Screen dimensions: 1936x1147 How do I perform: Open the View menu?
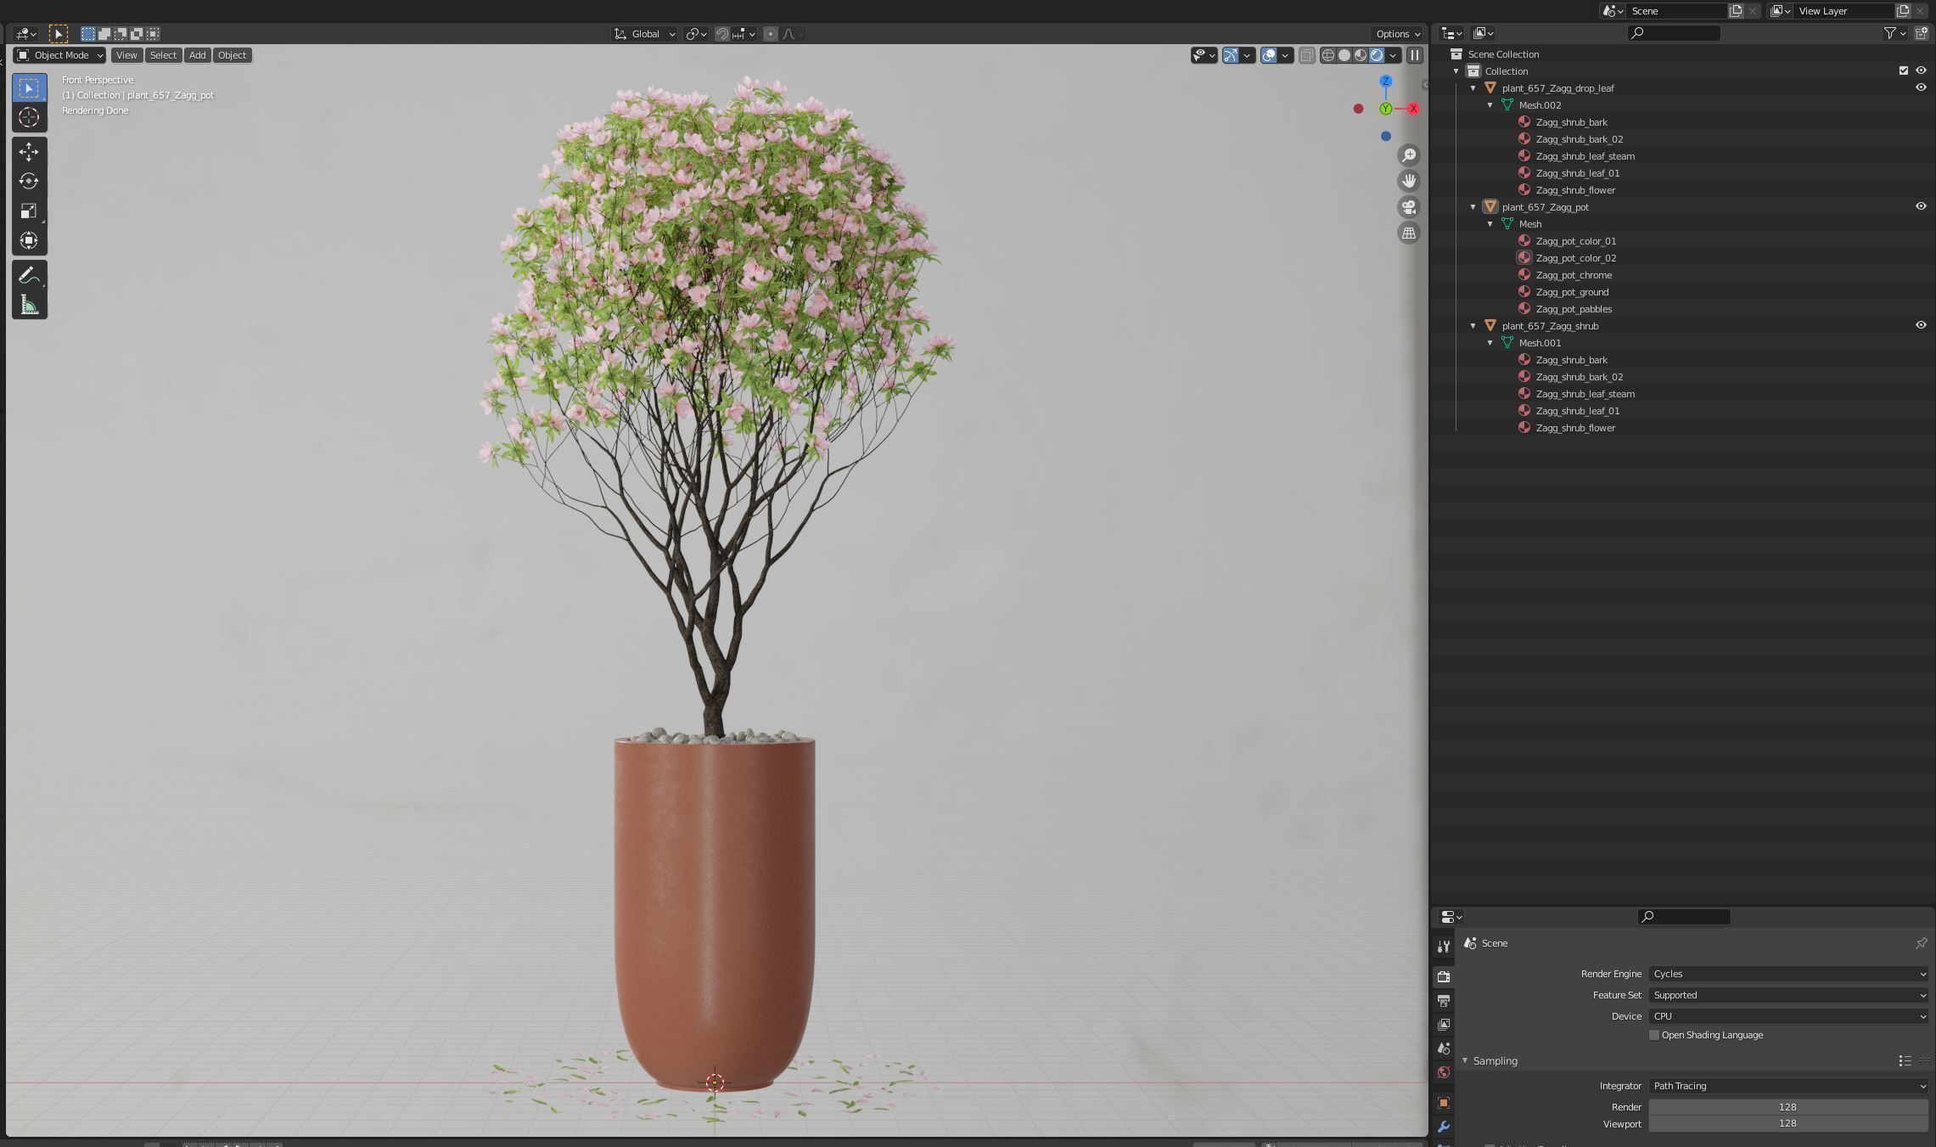(126, 55)
